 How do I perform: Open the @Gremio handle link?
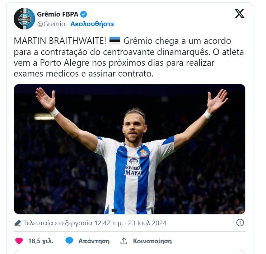[x=51, y=24]
